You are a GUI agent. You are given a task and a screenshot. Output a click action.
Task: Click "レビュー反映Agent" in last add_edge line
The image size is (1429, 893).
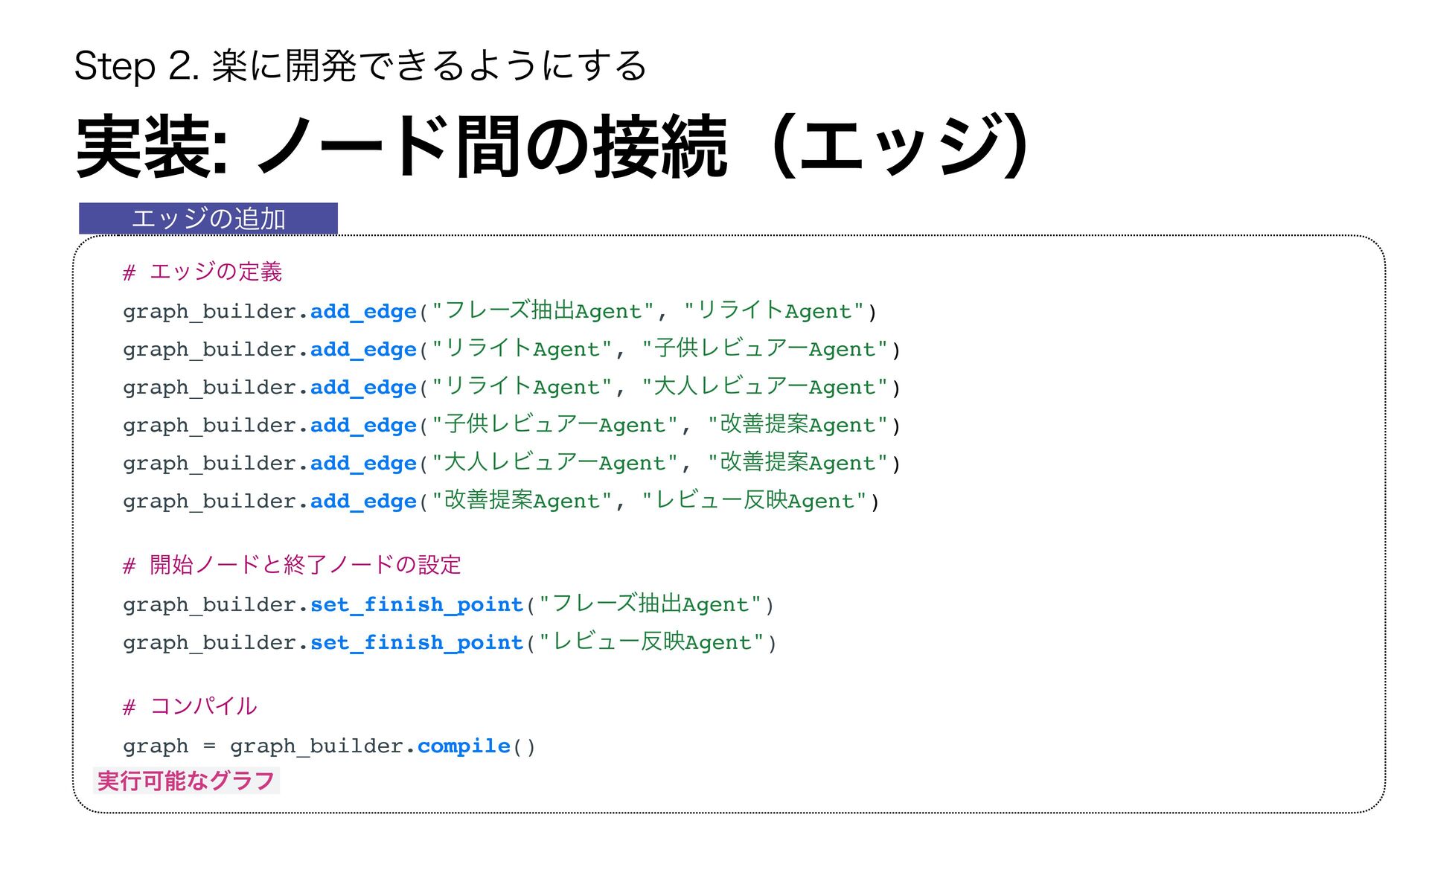(754, 501)
